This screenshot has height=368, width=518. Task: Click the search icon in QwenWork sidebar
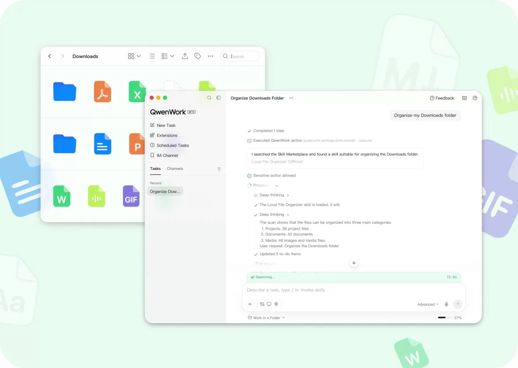coord(209,98)
